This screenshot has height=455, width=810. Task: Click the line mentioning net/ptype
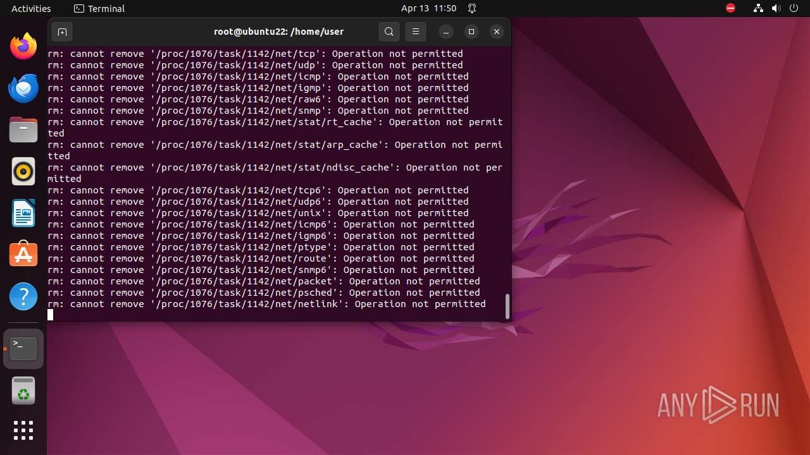[x=261, y=247]
